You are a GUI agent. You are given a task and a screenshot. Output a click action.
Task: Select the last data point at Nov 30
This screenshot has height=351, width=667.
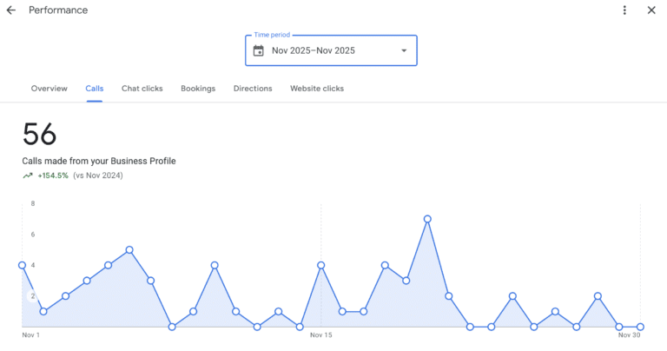pyautogui.click(x=640, y=327)
